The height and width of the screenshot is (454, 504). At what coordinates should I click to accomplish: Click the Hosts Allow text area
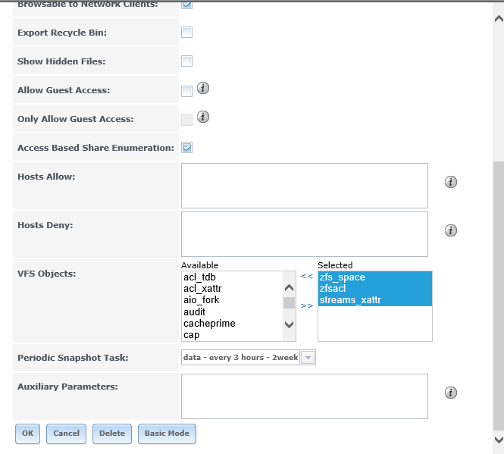click(x=304, y=186)
